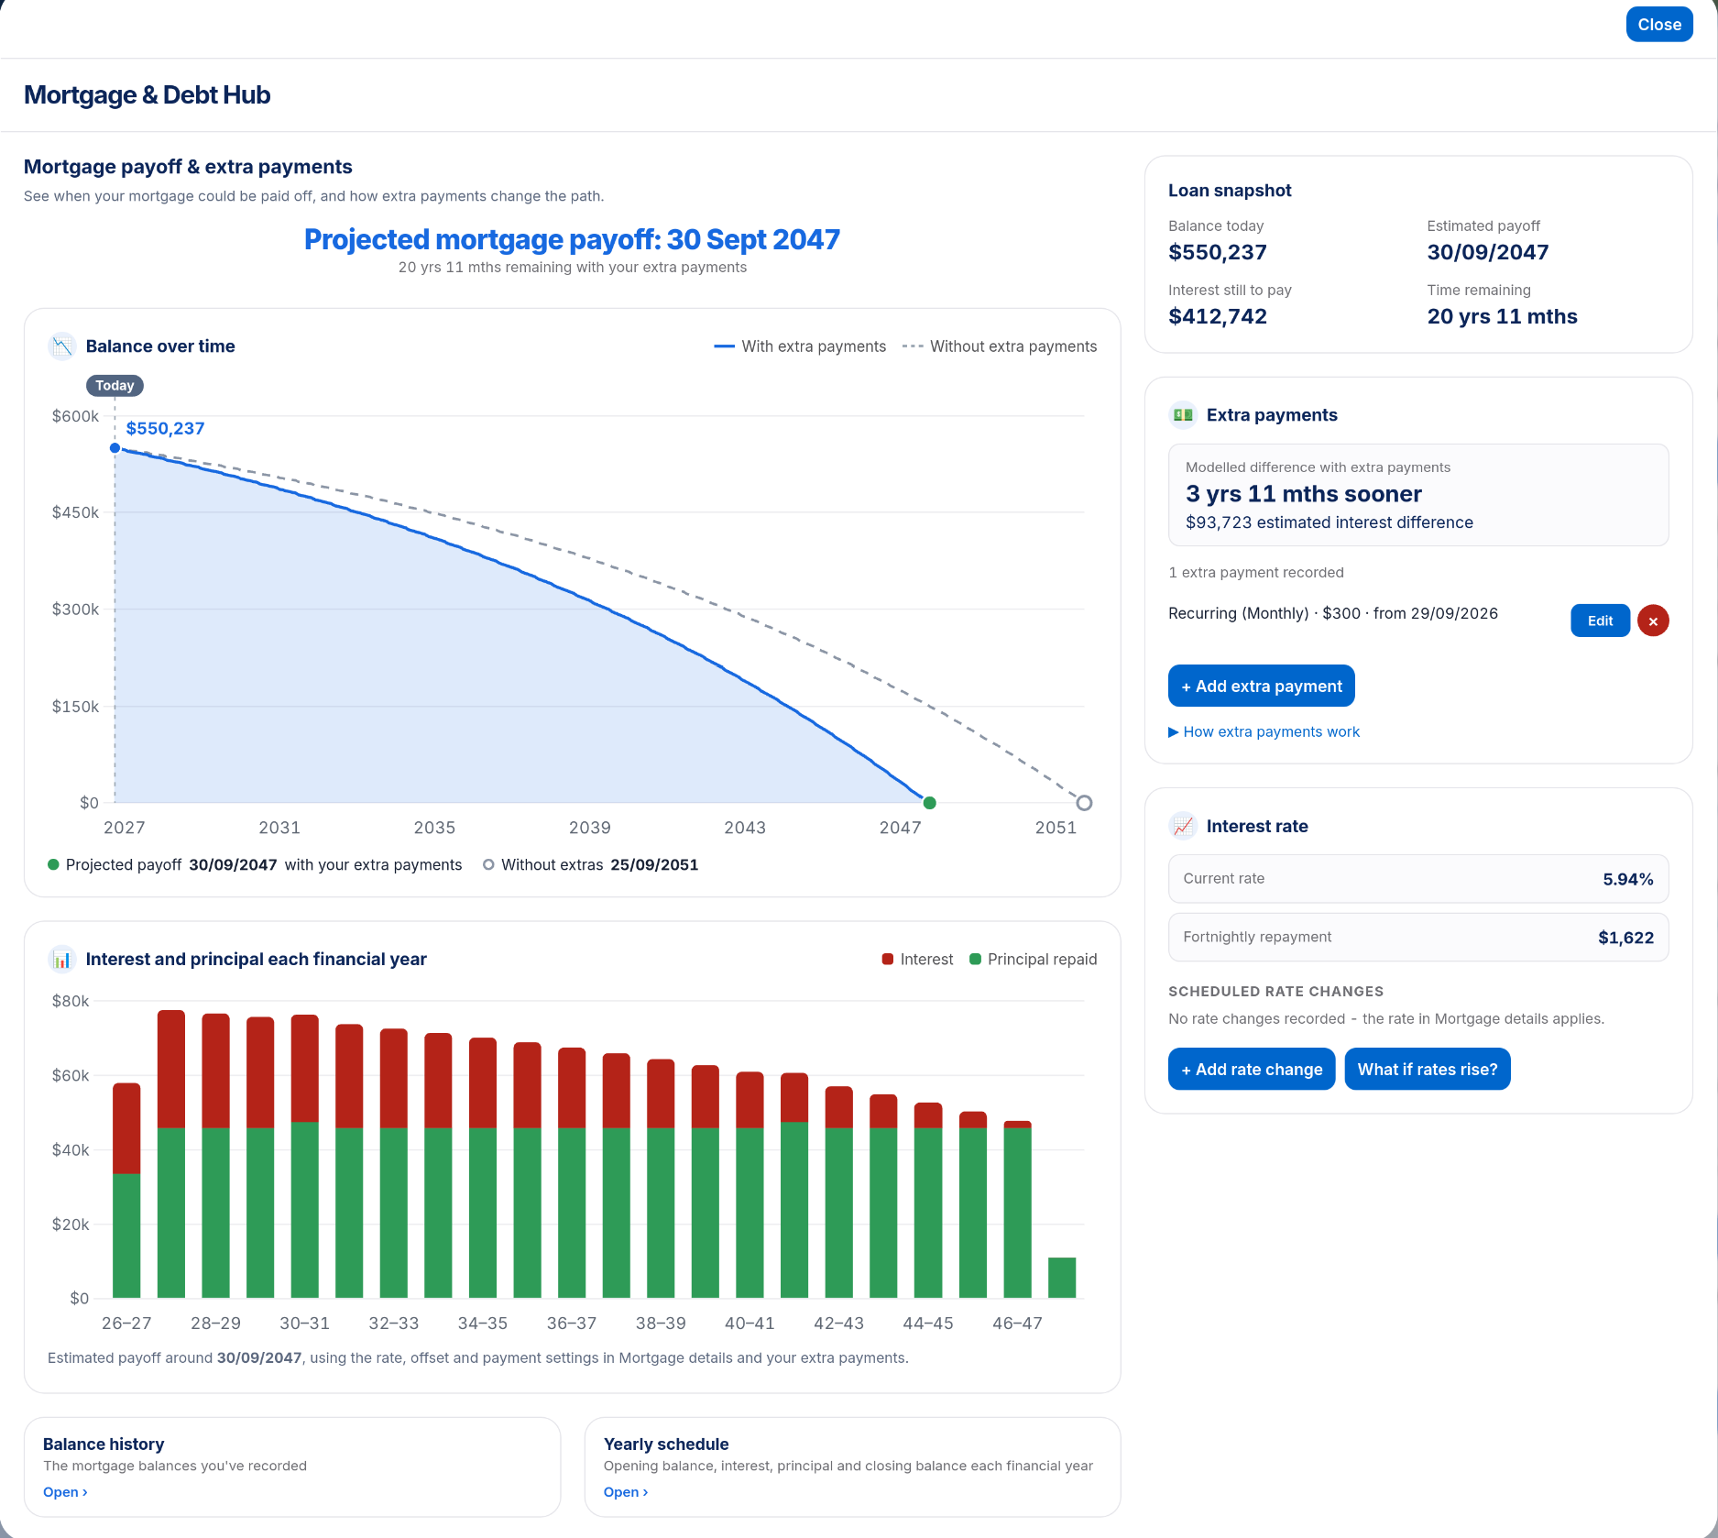
Task: Click the blue starting balance point at $550,237
Action: tap(115, 448)
